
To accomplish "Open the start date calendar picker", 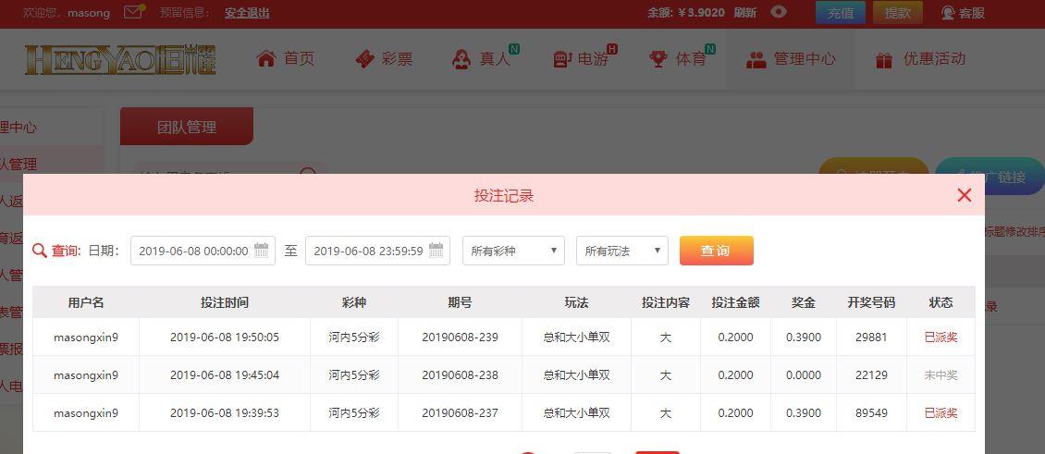I will (262, 251).
